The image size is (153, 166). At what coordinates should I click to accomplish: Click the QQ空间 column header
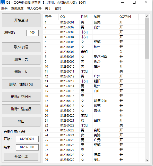click(128, 17)
